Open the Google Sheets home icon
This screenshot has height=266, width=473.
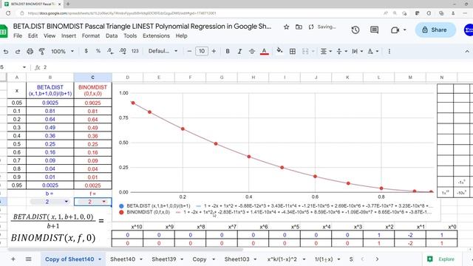click(x=3, y=31)
